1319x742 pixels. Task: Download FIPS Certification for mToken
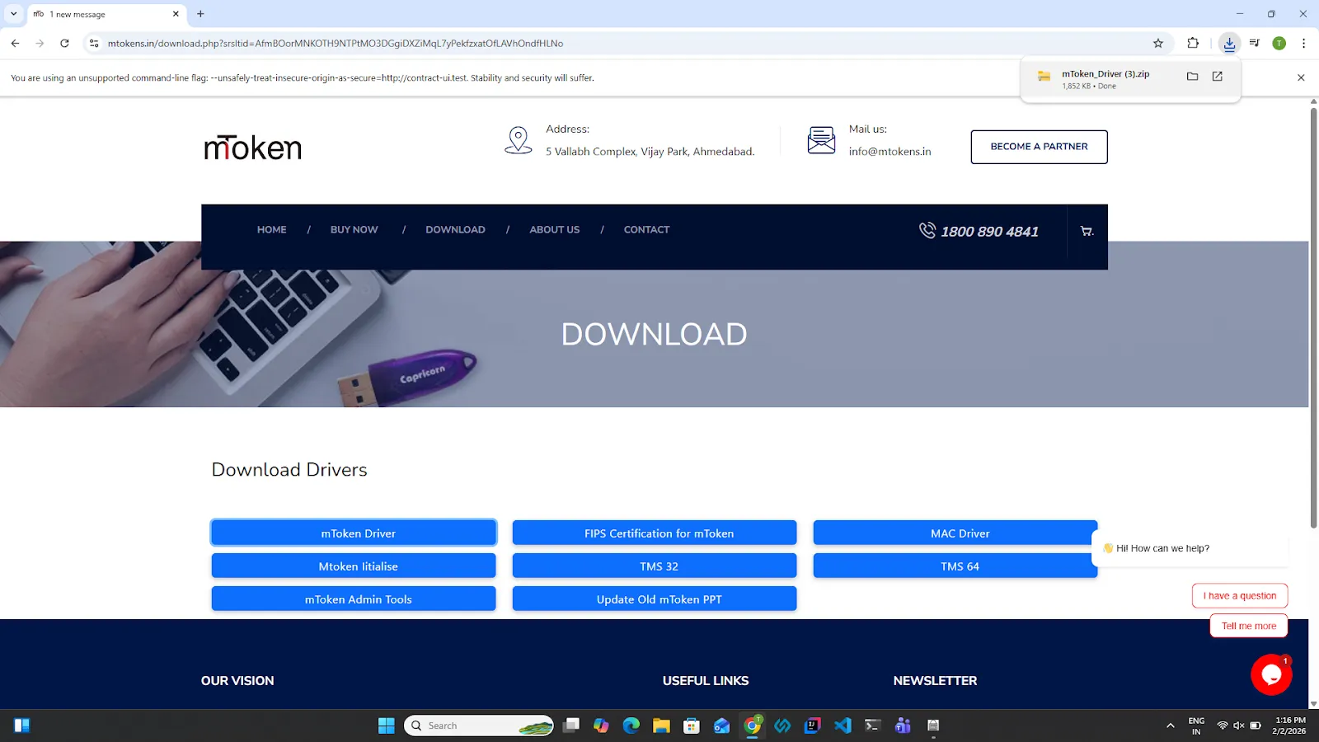pos(655,533)
